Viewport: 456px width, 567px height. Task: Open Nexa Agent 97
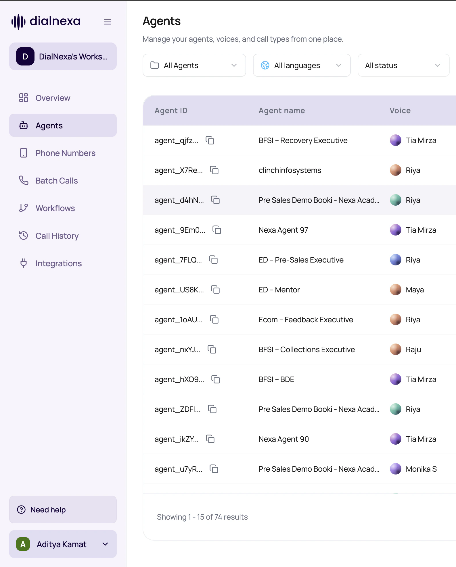[283, 230]
